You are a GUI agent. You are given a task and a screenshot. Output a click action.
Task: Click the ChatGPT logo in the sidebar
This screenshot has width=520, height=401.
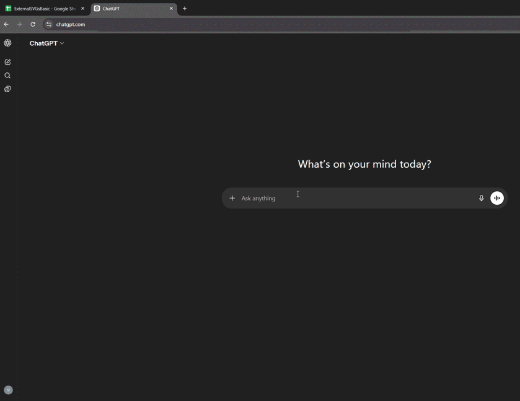7,43
